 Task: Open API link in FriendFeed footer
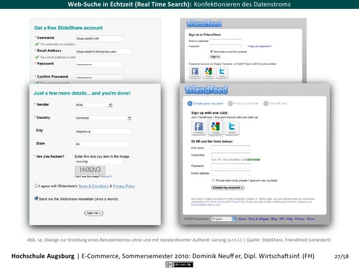pyautogui.click(x=282, y=219)
